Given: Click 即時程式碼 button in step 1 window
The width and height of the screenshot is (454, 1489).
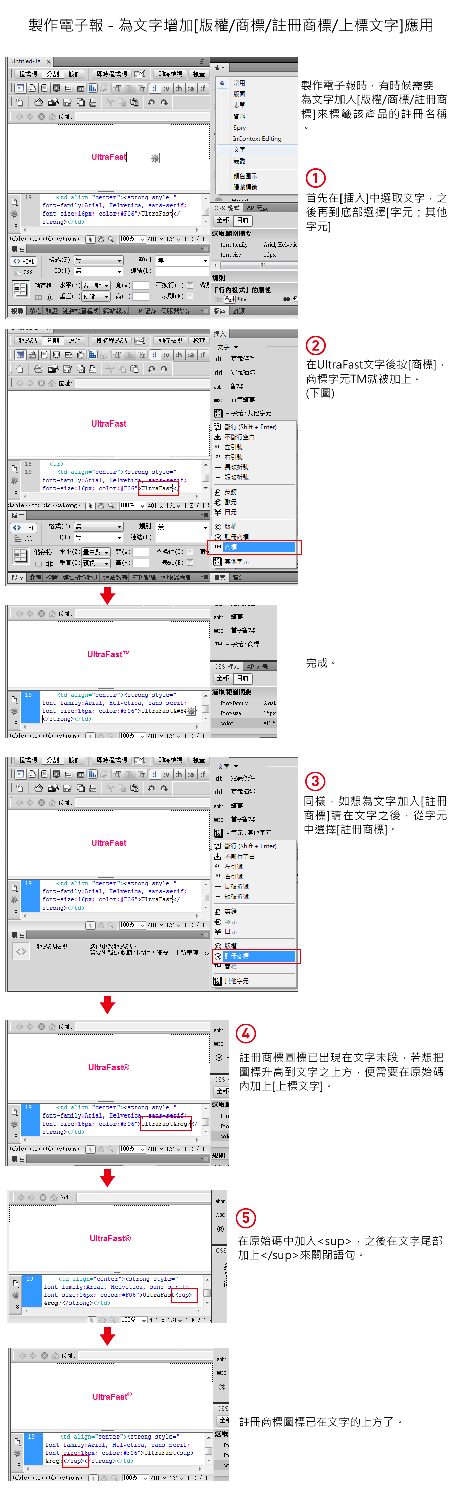Looking at the screenshot, I should click(111, 74).
